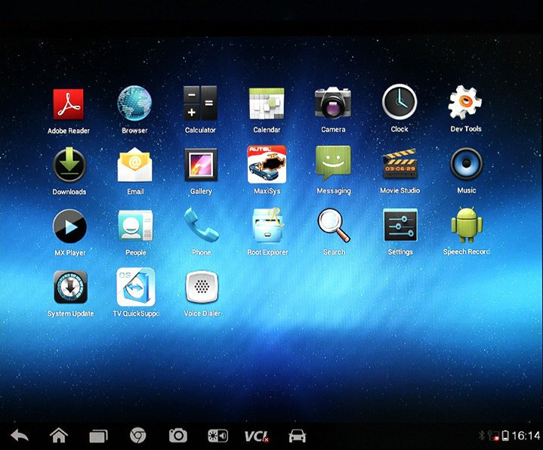The image size is (543, 450).
Task: Open Root Explorer file manager
Action: [267, 226]
